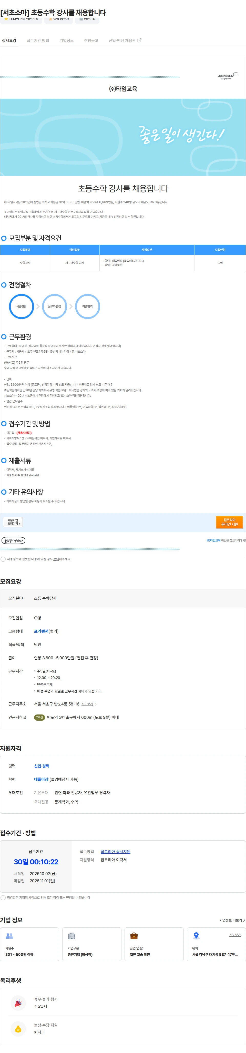Click the 산업(업종) briefcase icon

[x=134, y=936]
